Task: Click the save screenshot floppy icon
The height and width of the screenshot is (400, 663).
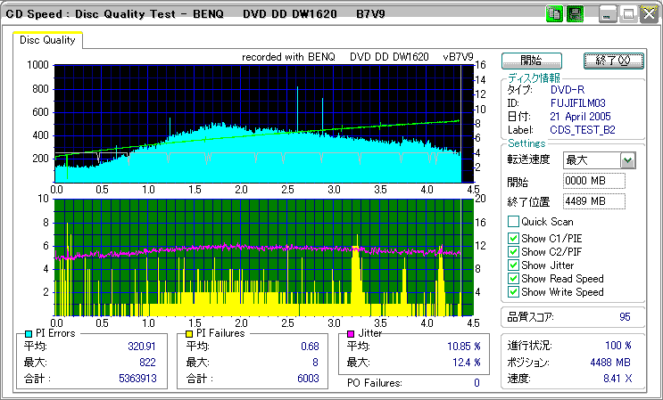Action: point(575,13)
